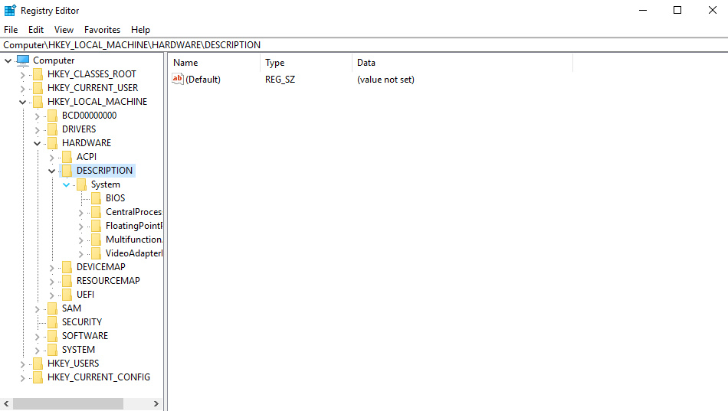Expand the HKEY_CURRENT_USER node
This screenshot has width=728, height=411.
pyautogui.click(x=22, y=89)
